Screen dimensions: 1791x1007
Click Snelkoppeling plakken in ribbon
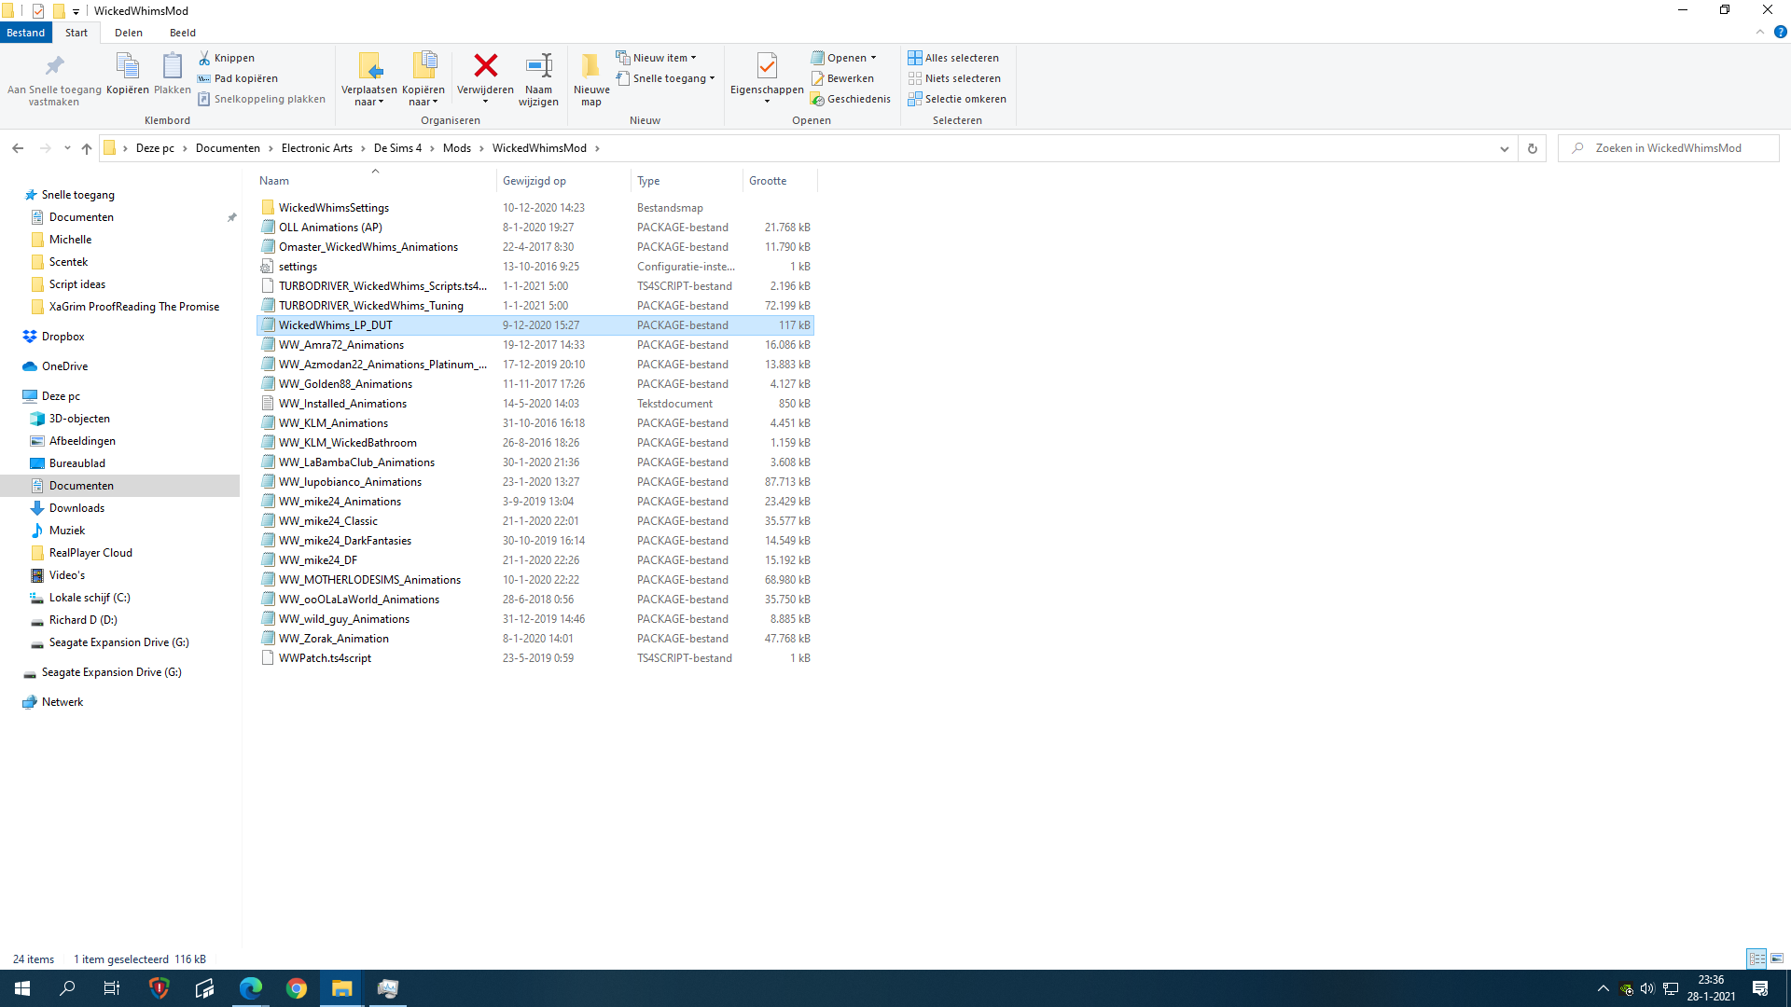pyautogui.click(x=261, y=99)
